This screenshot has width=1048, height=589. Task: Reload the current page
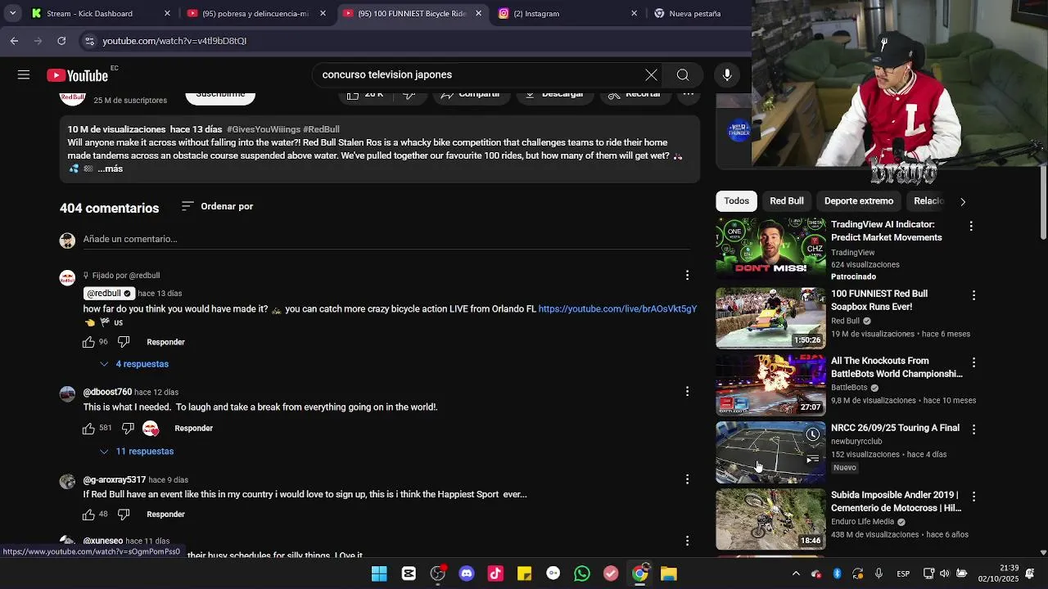61,41
